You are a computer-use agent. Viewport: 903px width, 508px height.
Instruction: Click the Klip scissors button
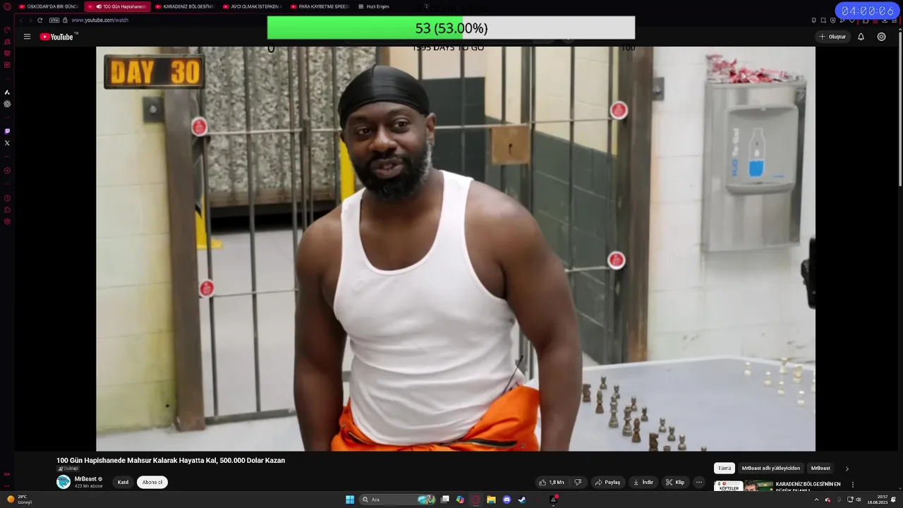pyautogui.click(x=675, y=483)
